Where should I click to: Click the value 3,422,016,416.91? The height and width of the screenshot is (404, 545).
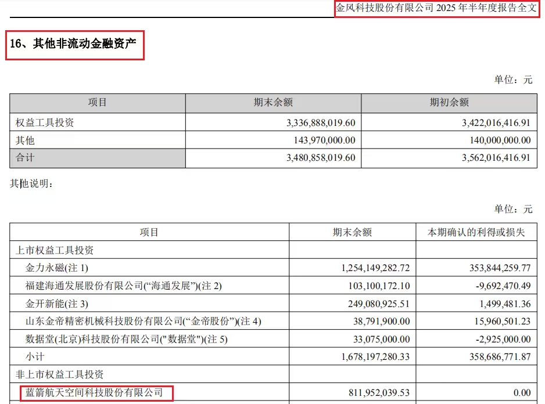pos(496,122)
